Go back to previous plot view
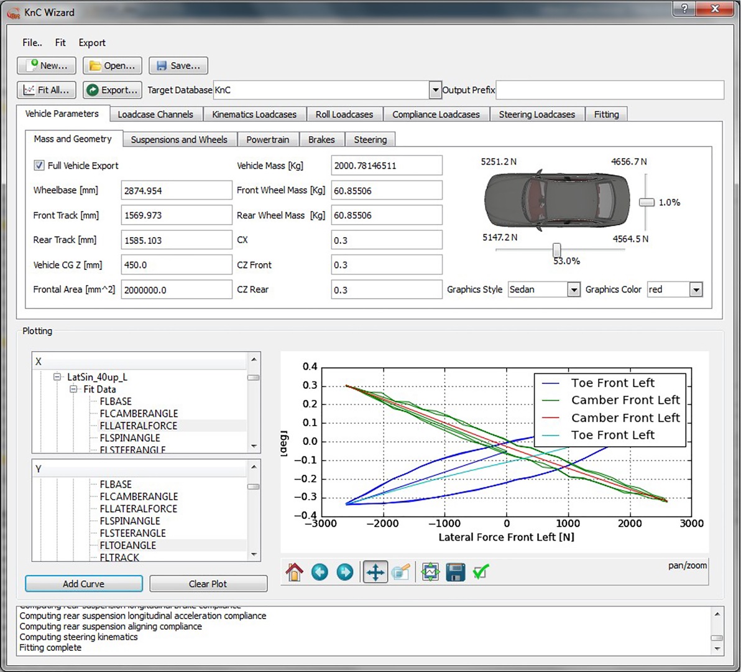The height and width of the screenshot is (672, 741). tap(320, 572)
